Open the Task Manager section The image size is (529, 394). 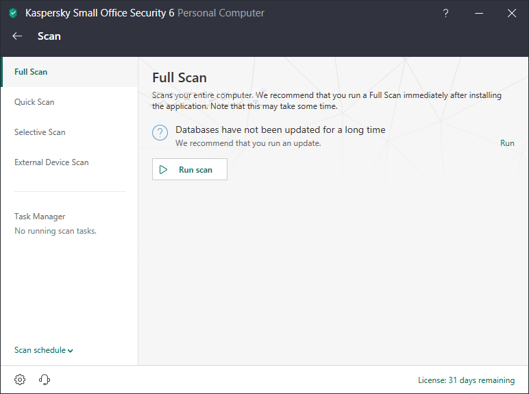[x=40, y=217]
